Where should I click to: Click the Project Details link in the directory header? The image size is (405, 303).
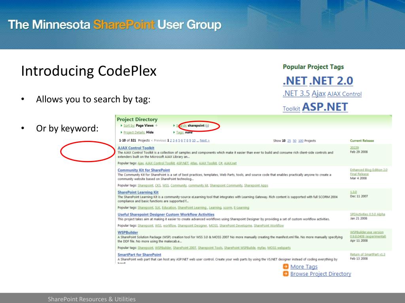point(134,132)
